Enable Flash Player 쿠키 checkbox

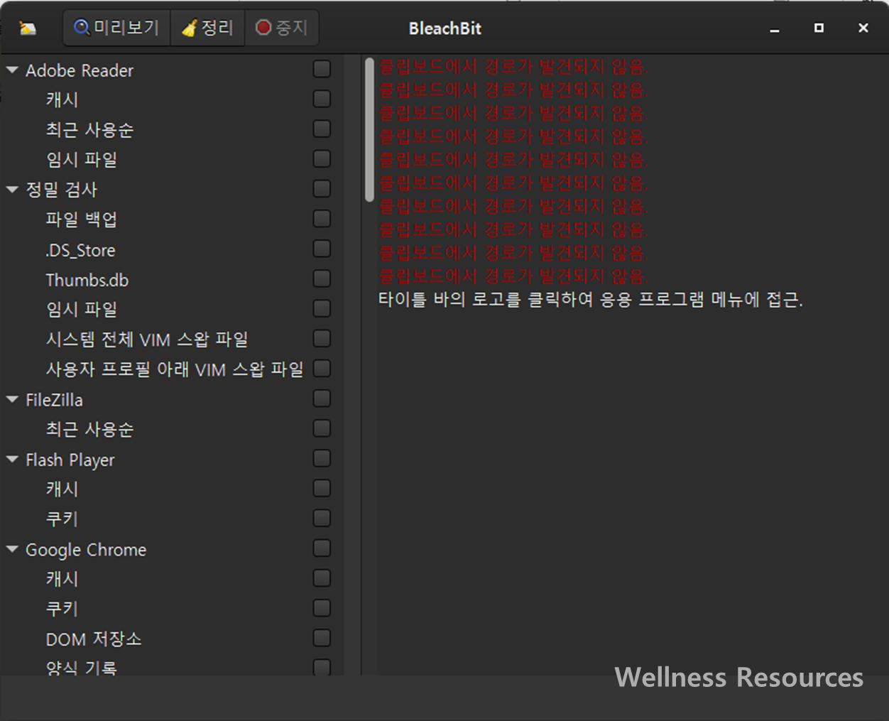click(x=322, y=518)
